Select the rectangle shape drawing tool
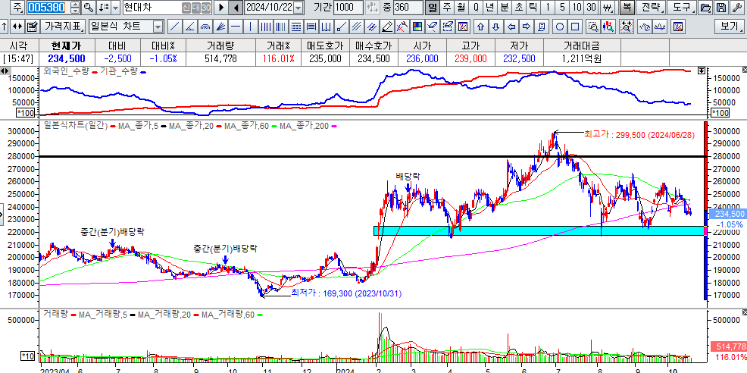The height and width of the screenshot is (373, 747). point(574,27)
